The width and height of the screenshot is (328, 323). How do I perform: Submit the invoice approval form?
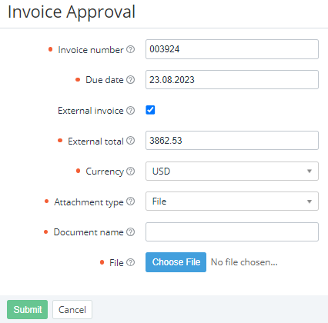click(x=28, y=309)
